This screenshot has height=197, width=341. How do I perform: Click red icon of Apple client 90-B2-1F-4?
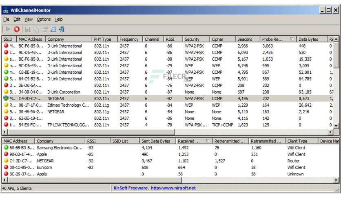click(6, 154)
